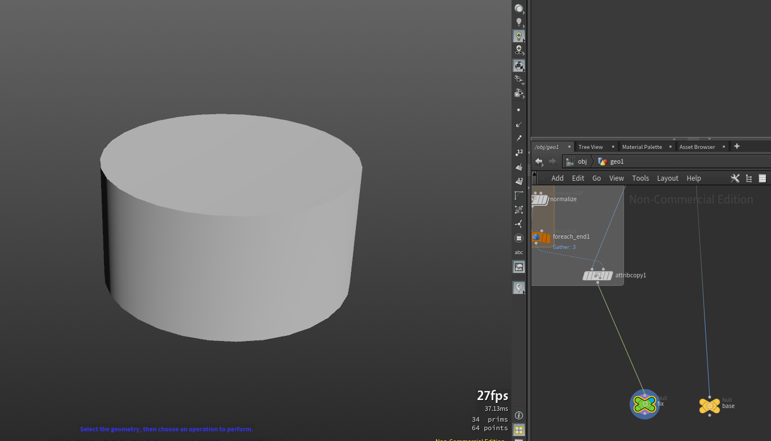This screenshot has width=771, height=441.
Task: Toggle the headlight-only lighting button
Action: pos(518,36)
